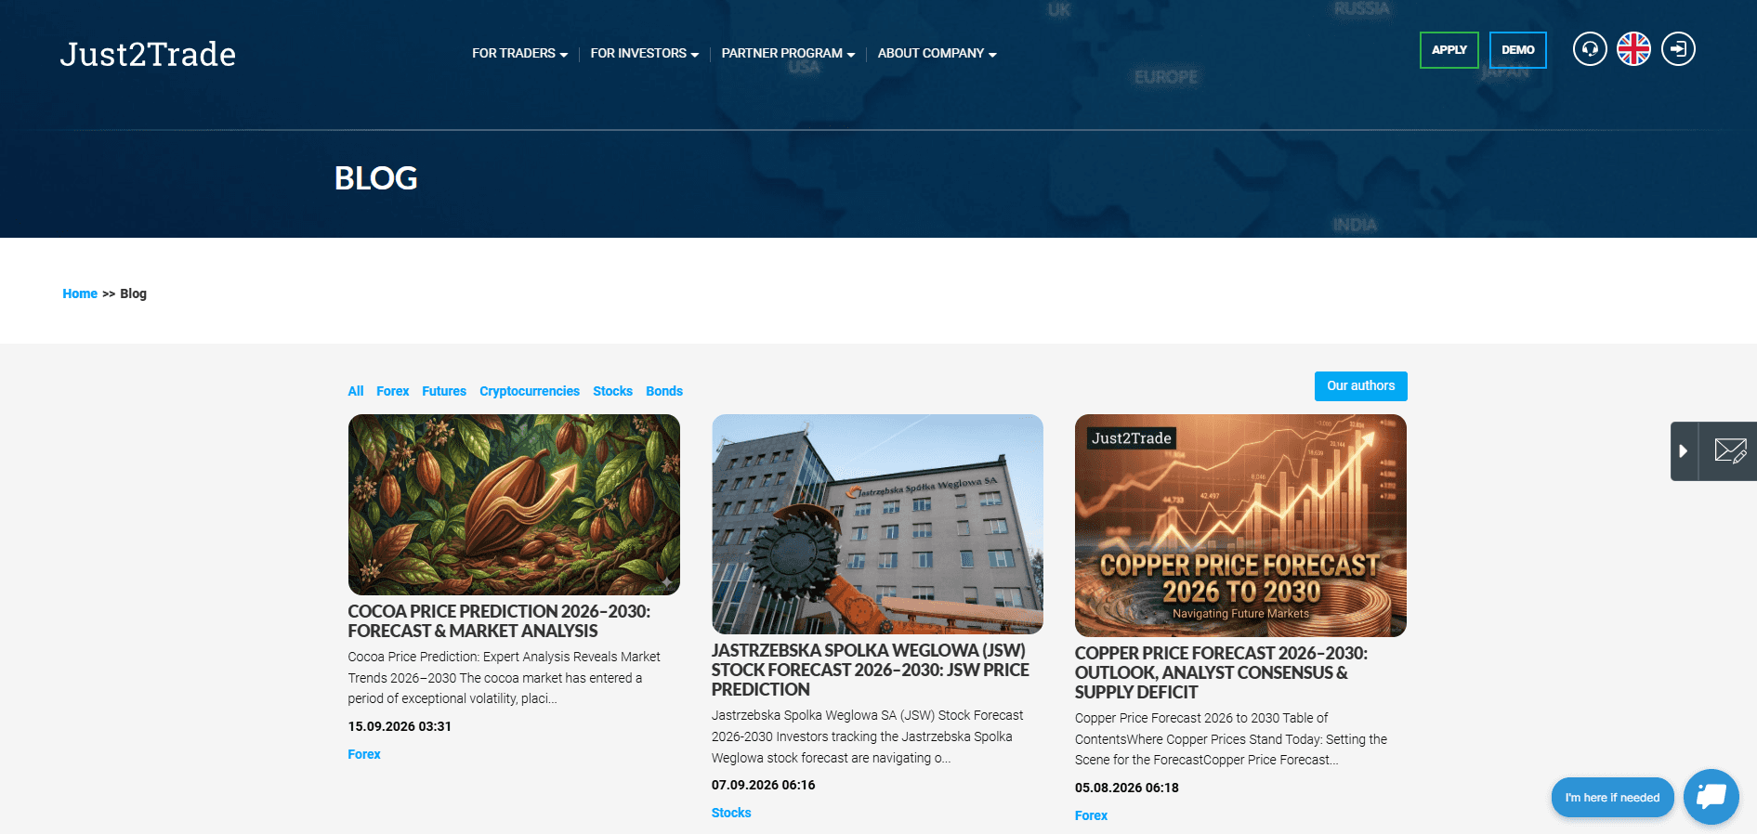This screenshot has width=1757, height=834.
Task: Select the Forex blog filter
Action: pyautogui.click(x=393, y=391)
